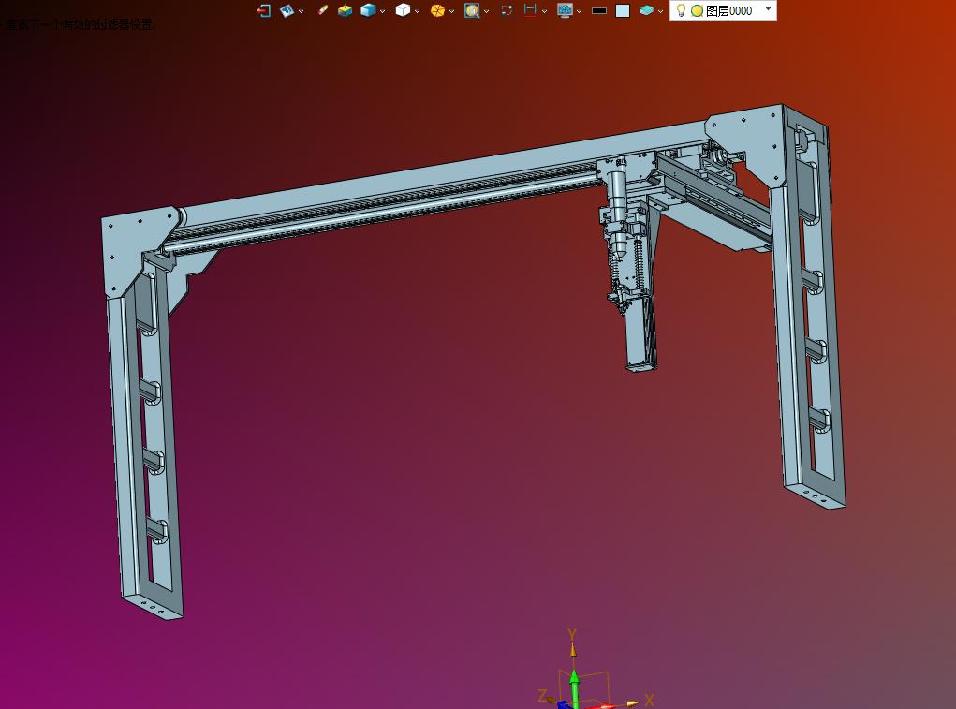Open the 图层0000 layer dropdown

(x=768, y=9)
